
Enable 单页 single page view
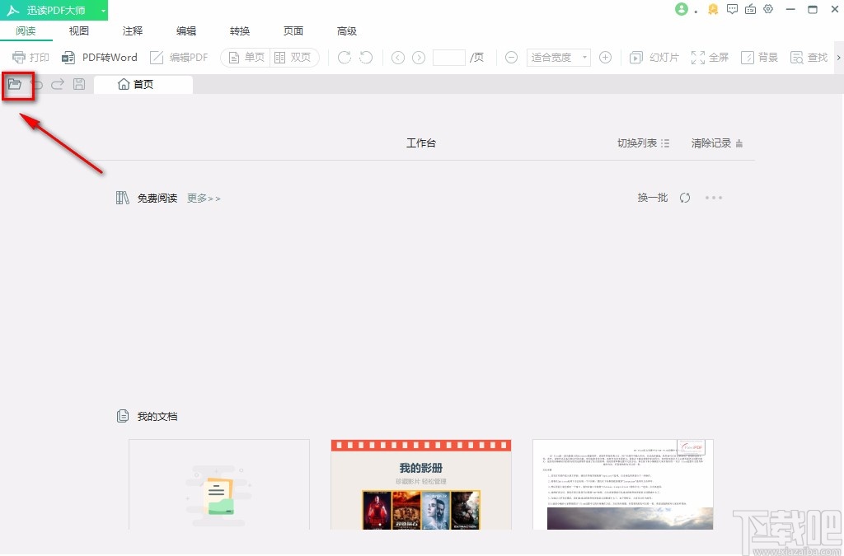point(245,57)
